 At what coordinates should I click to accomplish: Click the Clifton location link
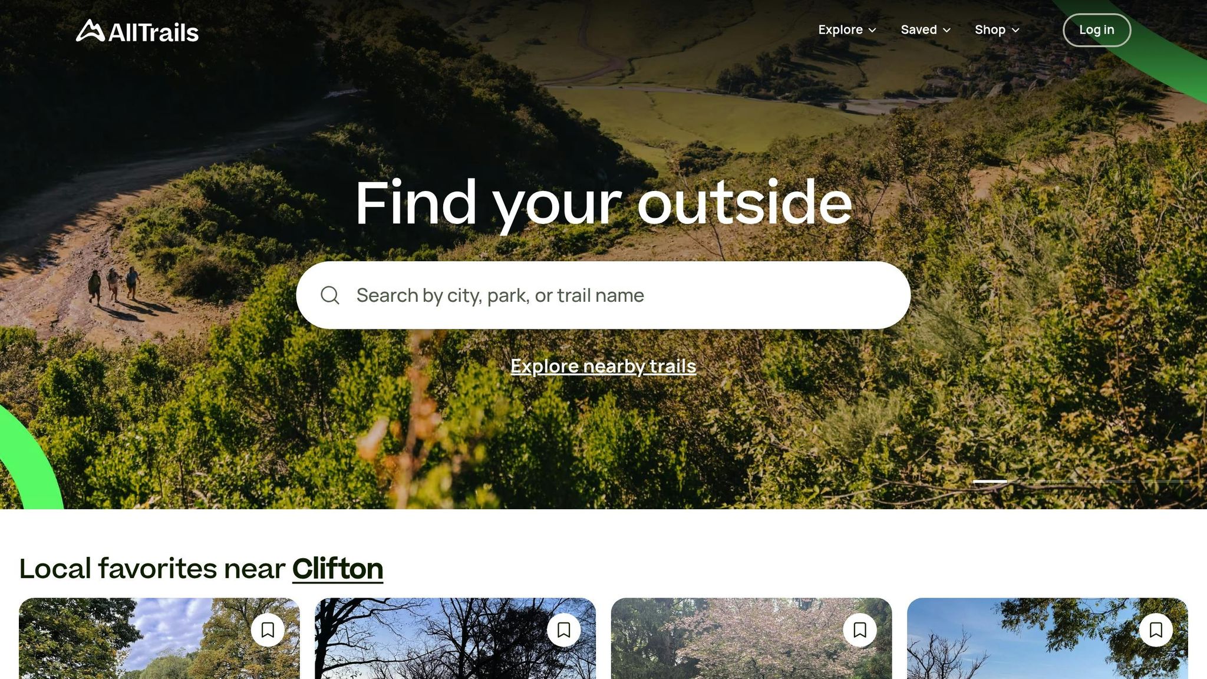[x=338, y=569]
